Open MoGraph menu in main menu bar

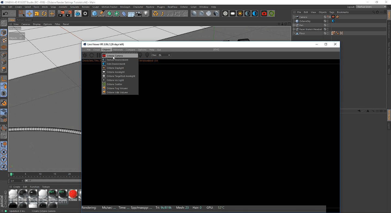click(x=125, y=7)
